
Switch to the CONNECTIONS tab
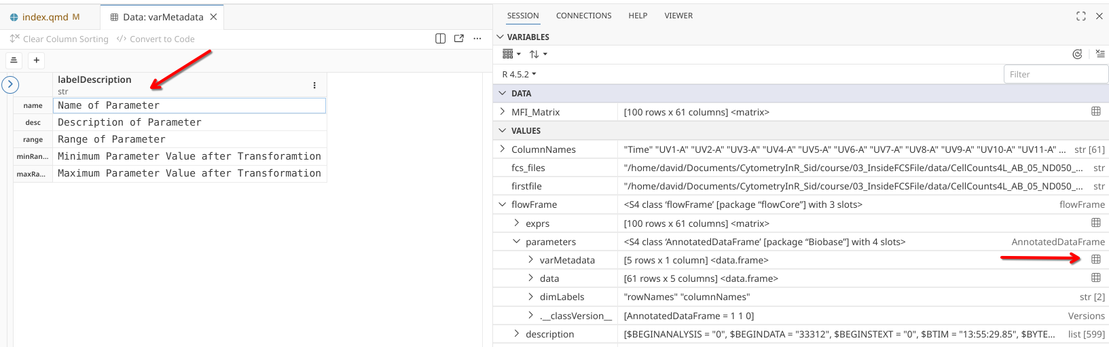point(583,16)
